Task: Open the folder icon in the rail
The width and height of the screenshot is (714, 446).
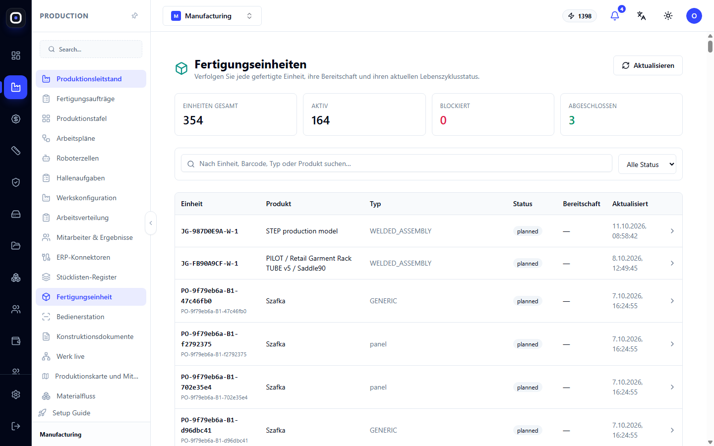Action: (16, 246)
